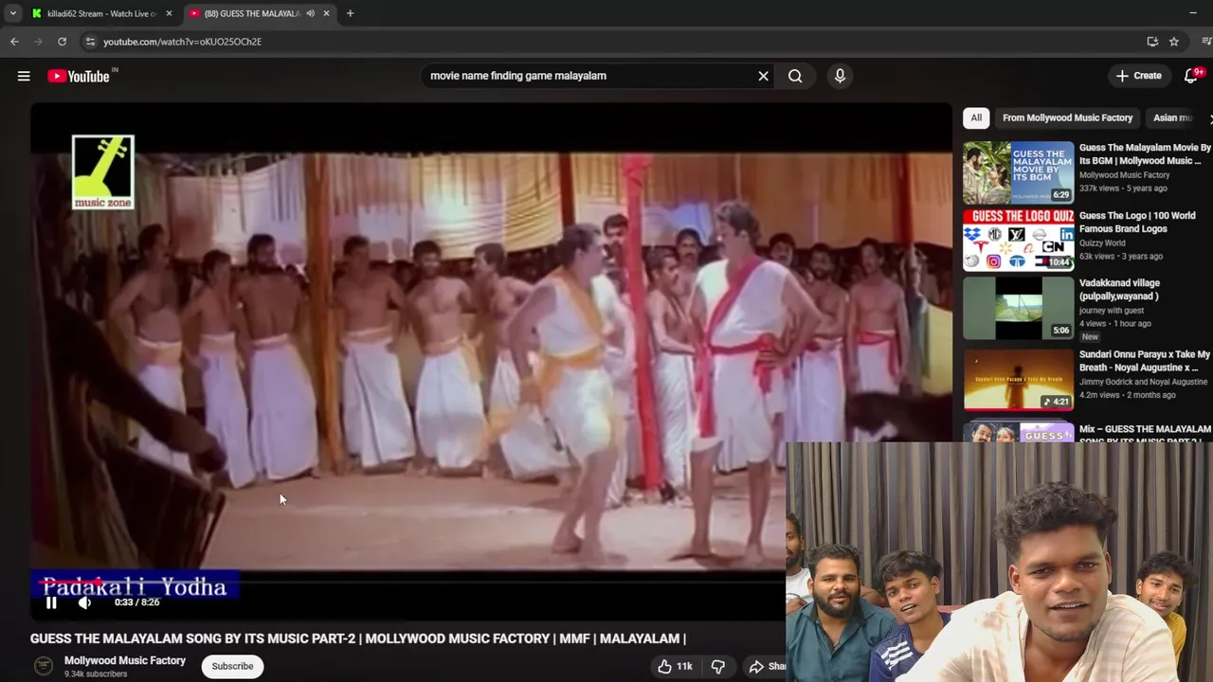This screenshot has width=1213, height=682.
Task: Open the Mix Guess The Malayalam Song title
Action: pyautogui.click(x=1145, y=432)
